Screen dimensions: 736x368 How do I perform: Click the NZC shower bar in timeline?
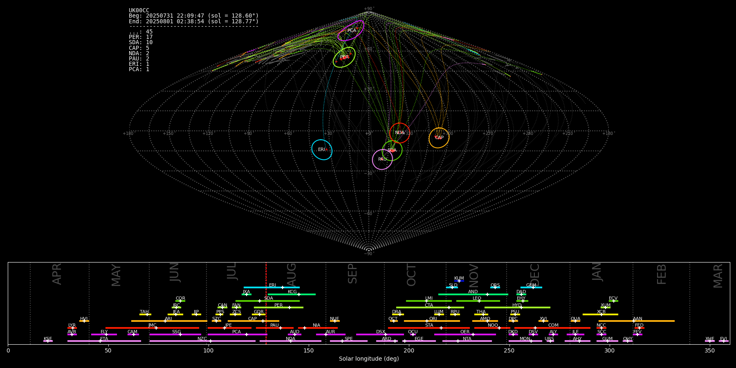[x=202, y=341]
